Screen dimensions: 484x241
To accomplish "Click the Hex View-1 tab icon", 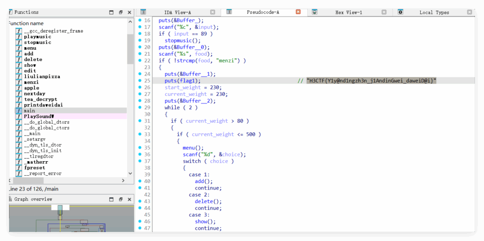I will (314, 12).
